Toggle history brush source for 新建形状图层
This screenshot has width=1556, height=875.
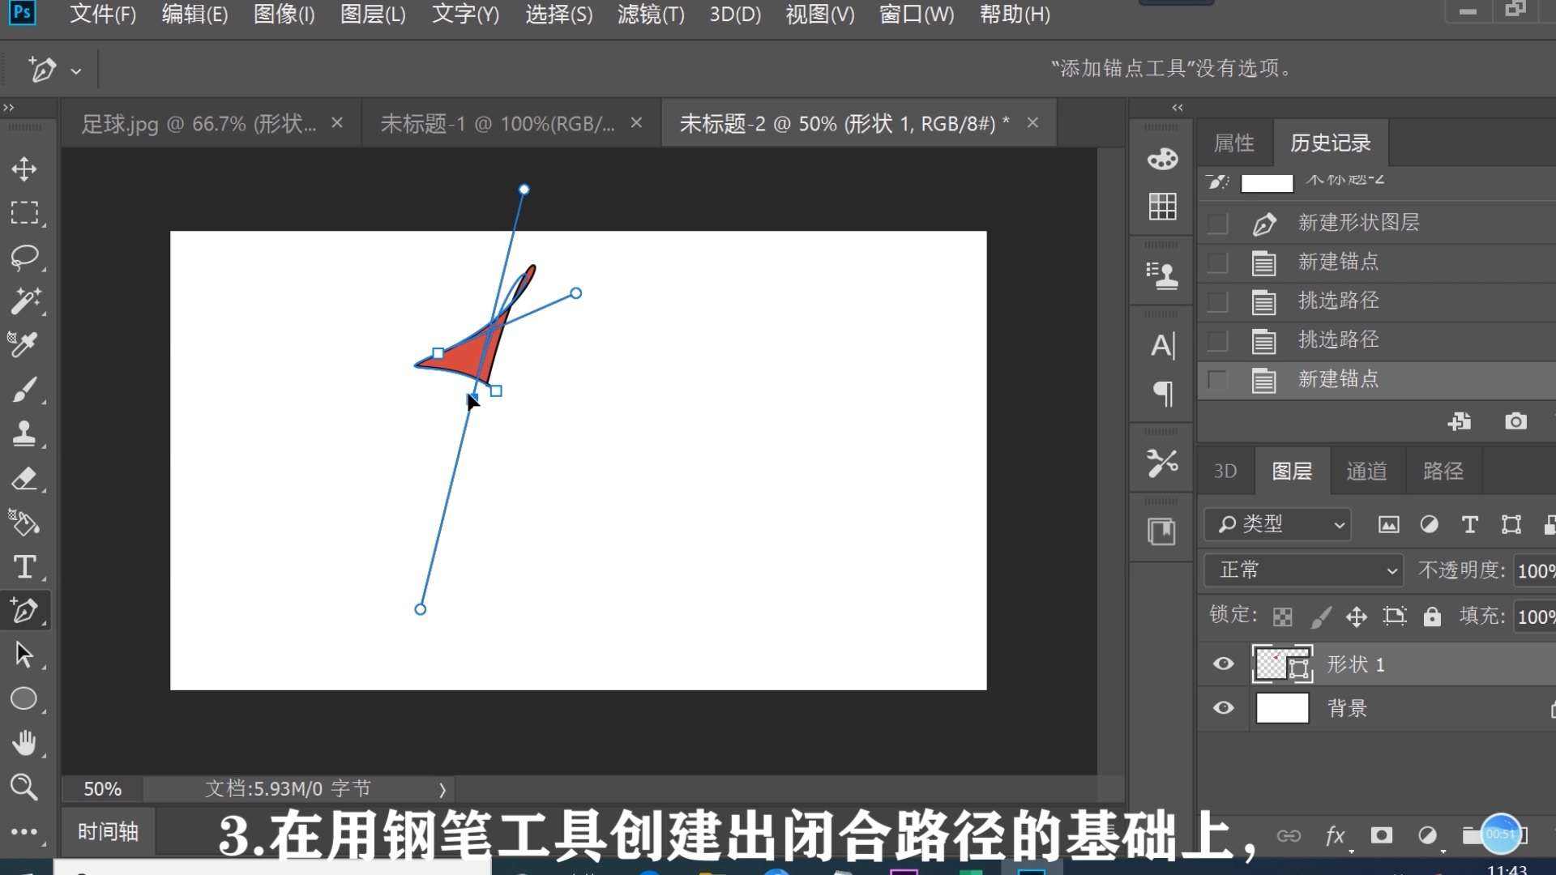point(1217,223)
